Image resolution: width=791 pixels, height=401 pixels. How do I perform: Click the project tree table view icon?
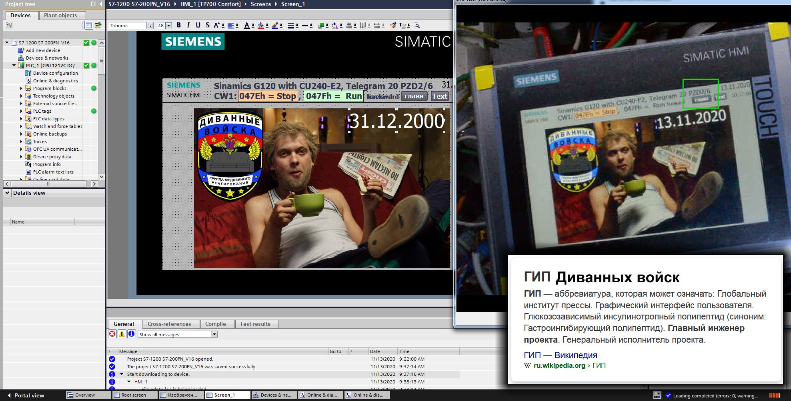[x=89, y=25]
